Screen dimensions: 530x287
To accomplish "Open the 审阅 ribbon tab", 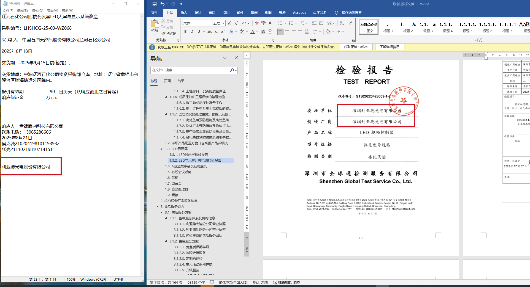I will tap(254, 13).
